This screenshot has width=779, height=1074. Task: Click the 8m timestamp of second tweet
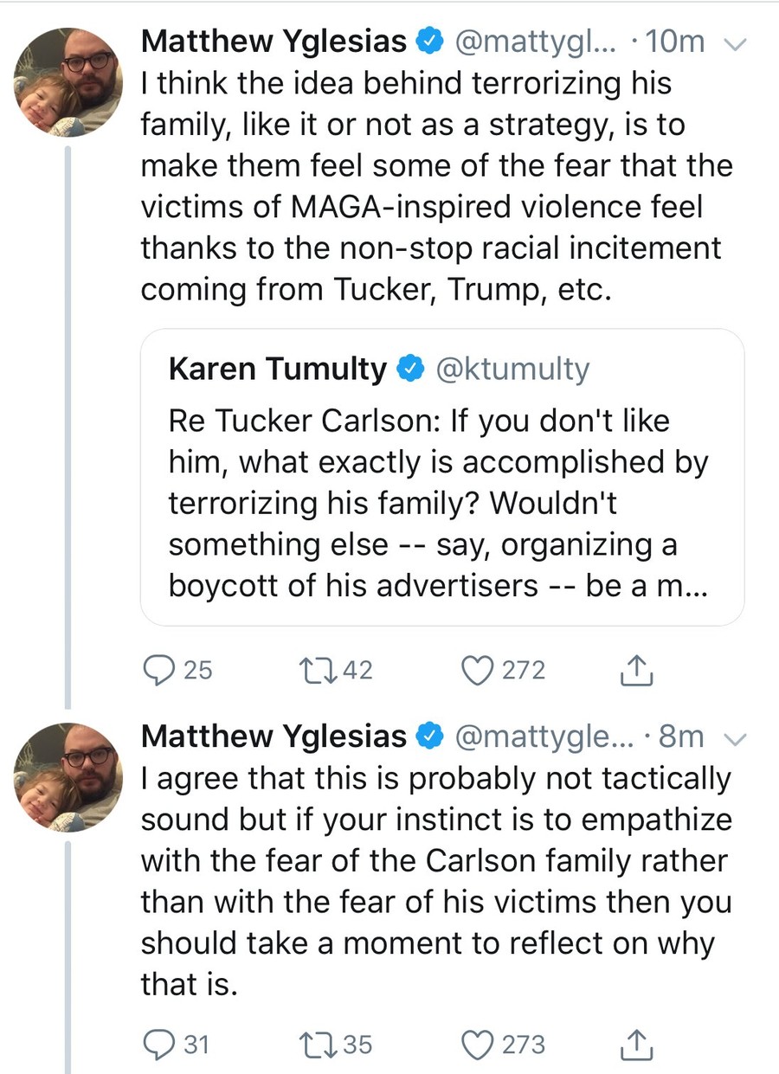pos(681,736)
